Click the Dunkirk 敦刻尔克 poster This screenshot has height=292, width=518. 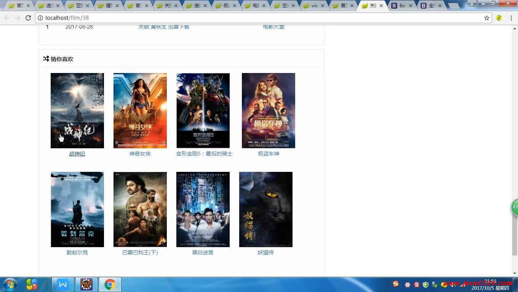point(77,209)
